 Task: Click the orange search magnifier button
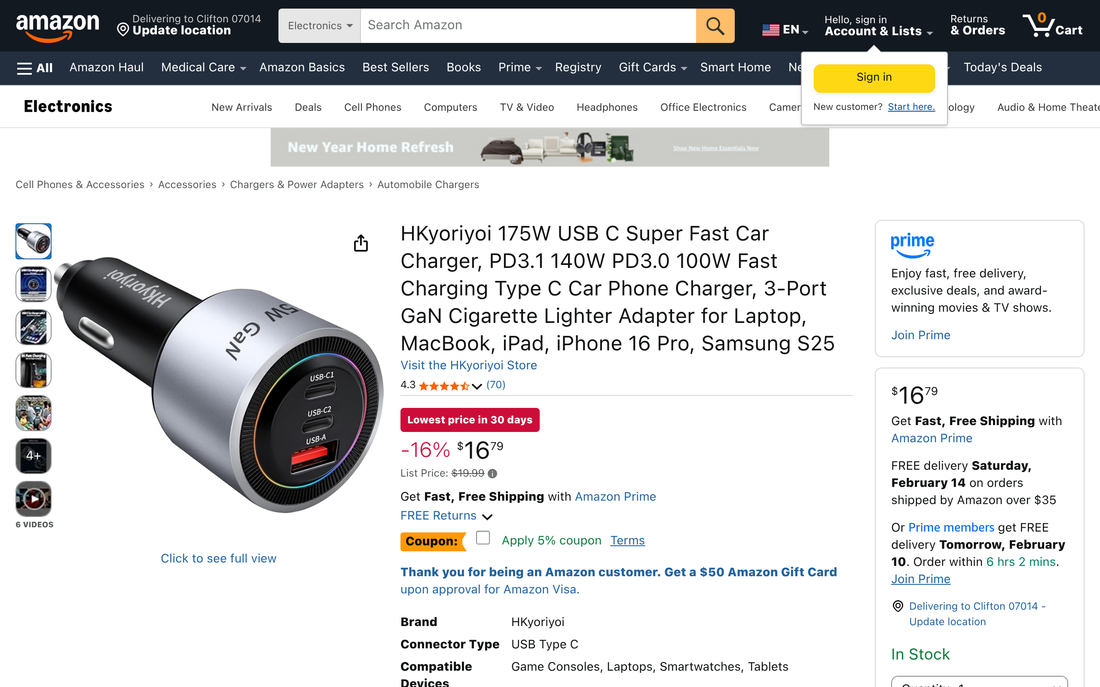pyautogui.click(x=715, y=26)
